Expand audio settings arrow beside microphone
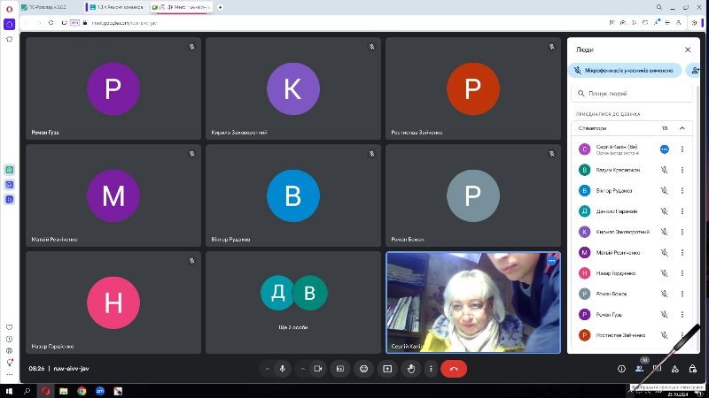 point(267,368)
